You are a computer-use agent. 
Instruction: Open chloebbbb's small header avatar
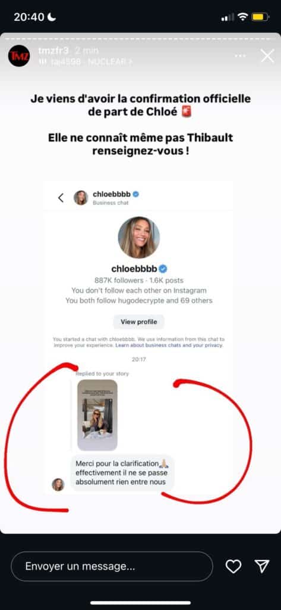tap(81, 198)
